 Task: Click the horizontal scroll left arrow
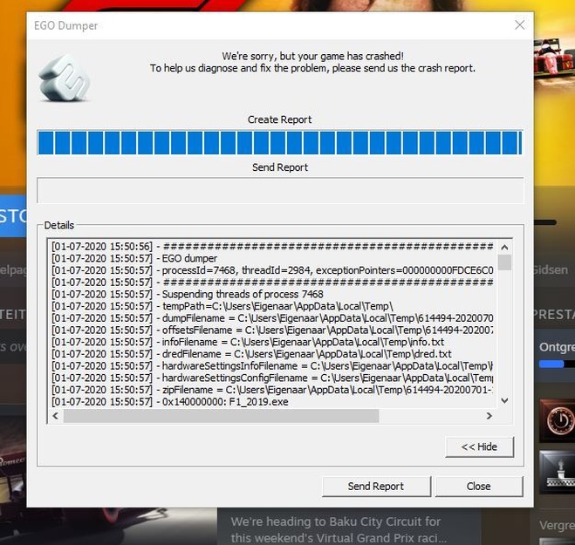coord(55,416)
